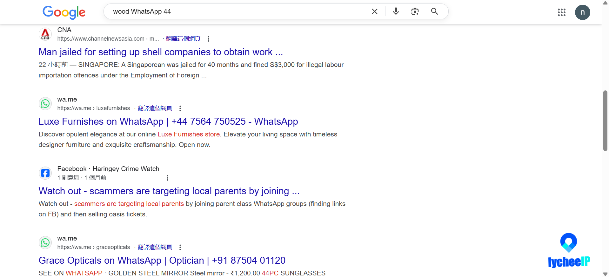Translate the CNA page link
Image resolution: width=609 pixels, height=277 pixels.
183,39
